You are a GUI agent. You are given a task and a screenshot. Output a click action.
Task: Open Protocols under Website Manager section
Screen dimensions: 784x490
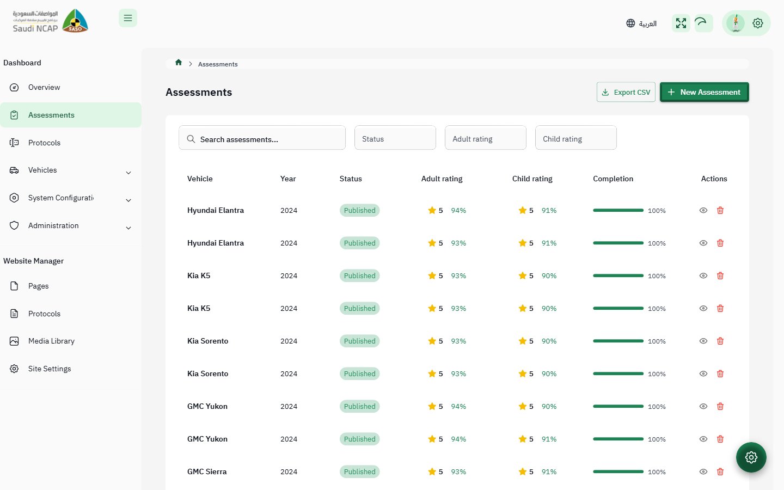coord(71,314)
